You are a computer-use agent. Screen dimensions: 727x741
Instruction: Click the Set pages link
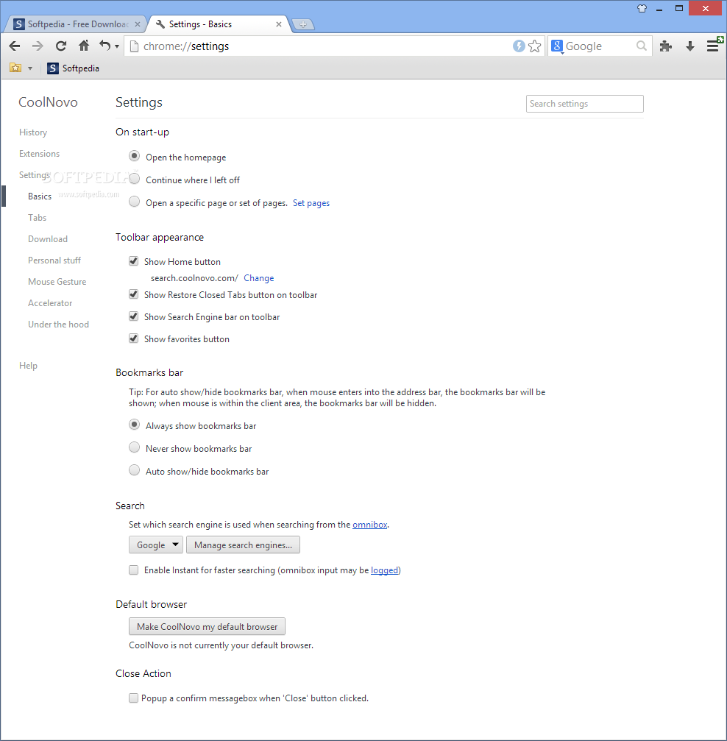pyautogui.click(x=311, y=203)
